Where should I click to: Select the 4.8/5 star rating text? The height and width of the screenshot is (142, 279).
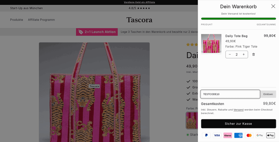(139, 8)
